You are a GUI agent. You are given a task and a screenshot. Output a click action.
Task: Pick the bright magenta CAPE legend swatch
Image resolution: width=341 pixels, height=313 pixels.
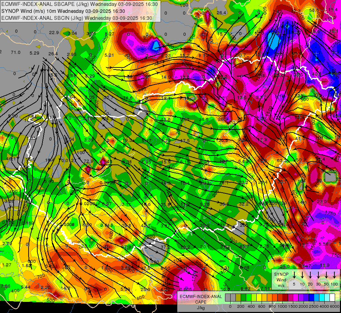pyautogui.click(x=296, y=297)
